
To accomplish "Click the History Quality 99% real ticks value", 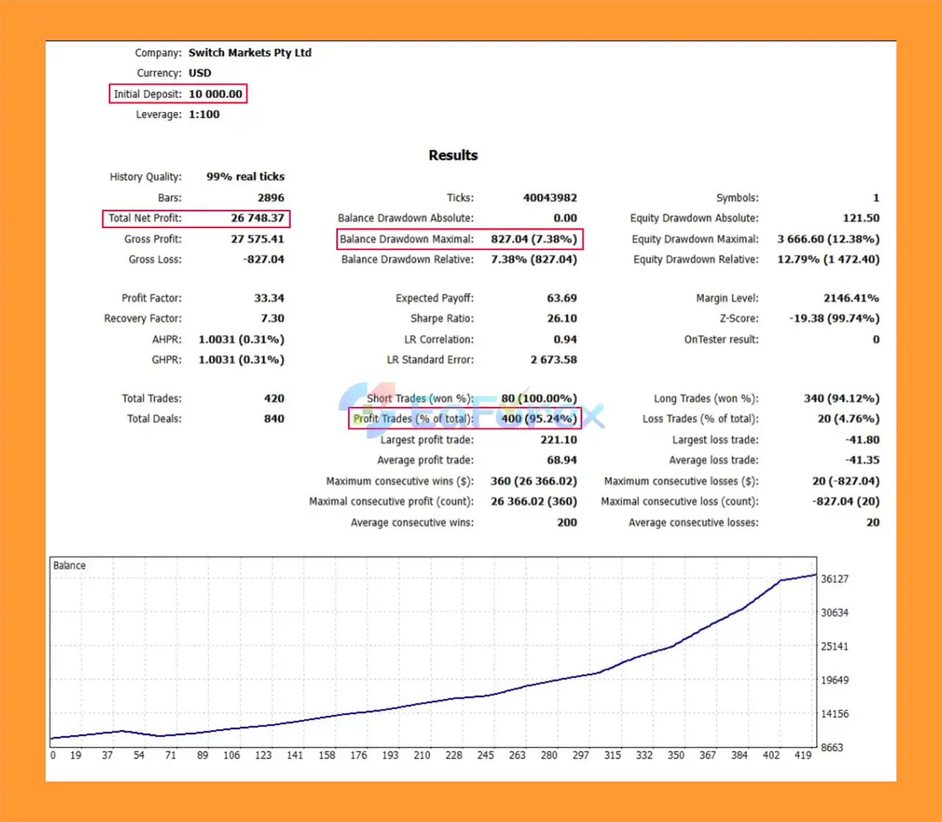I will click(x=245, y=177).
